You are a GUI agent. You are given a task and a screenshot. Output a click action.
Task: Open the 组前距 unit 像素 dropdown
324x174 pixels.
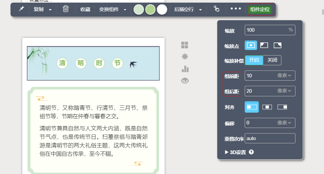tap(284, 75)
